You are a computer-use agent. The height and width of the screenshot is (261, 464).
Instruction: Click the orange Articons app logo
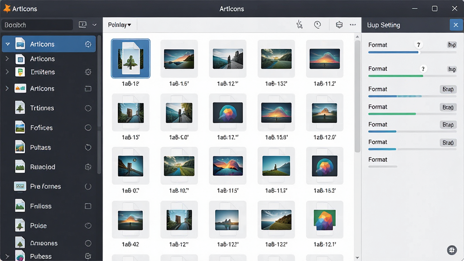pos(7,9)
